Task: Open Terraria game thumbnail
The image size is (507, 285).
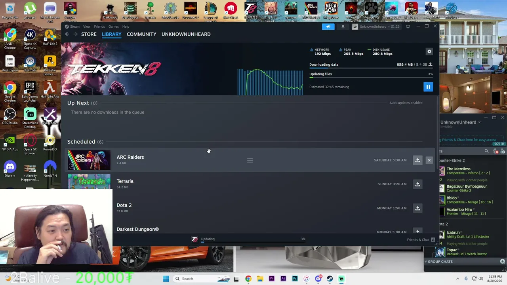Action: (89, 182)
